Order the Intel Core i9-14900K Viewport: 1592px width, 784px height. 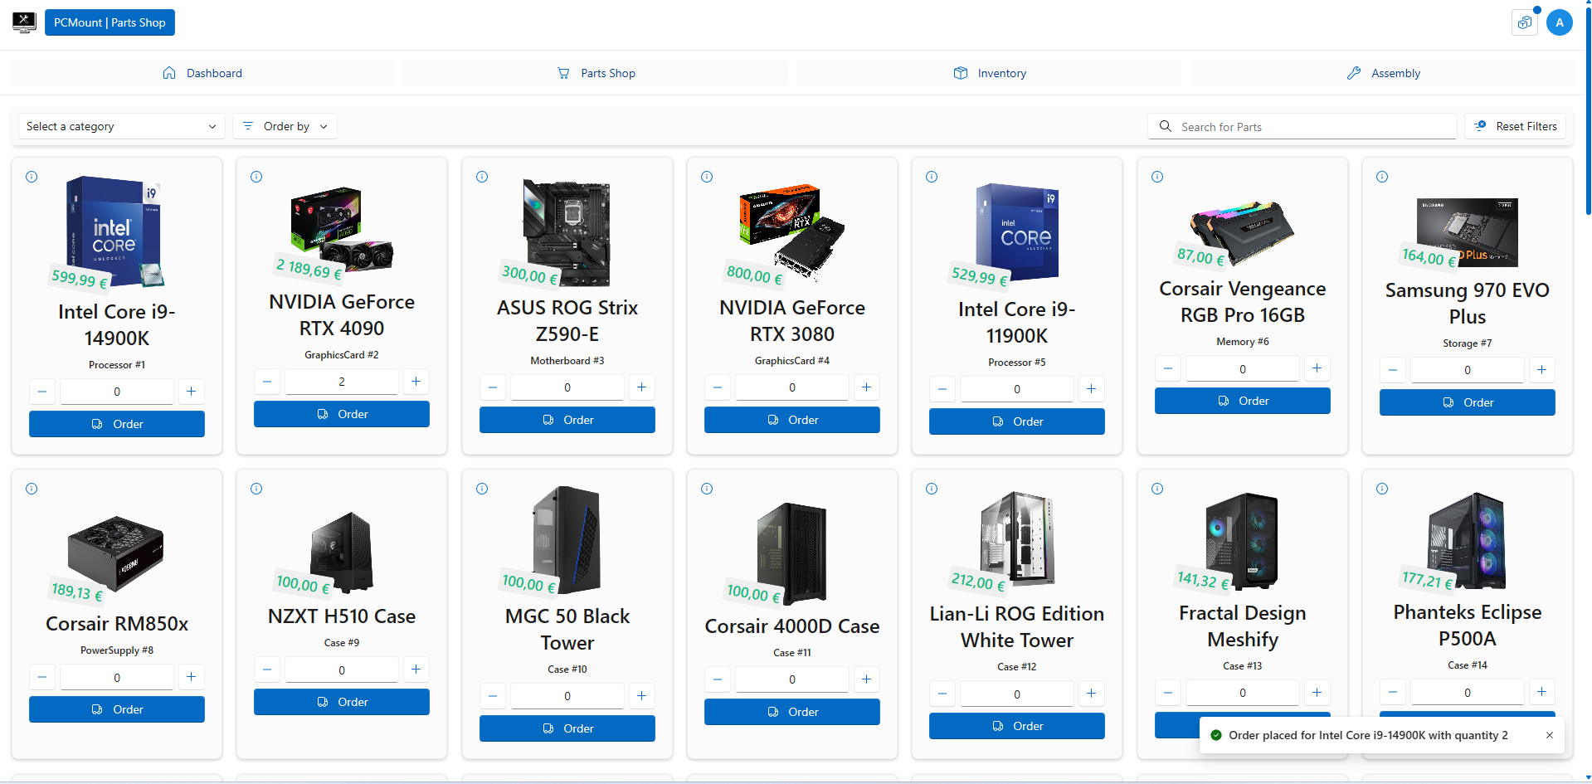pyautogui.click(x=117, y=424)
